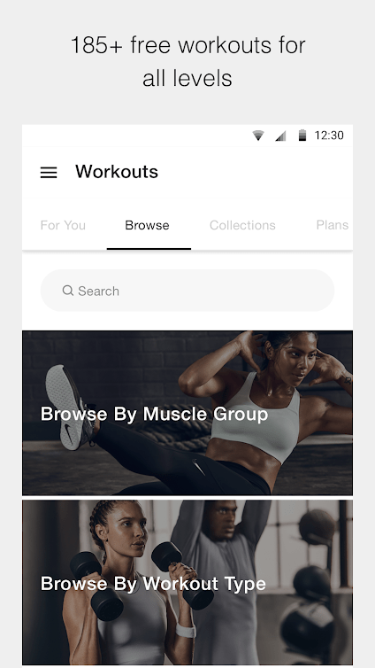
Task: Go to the Plans tab
Action: (332, 225)
